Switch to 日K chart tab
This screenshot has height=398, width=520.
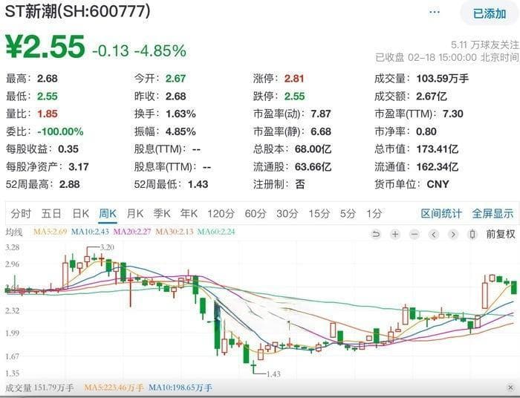tap(80, 214)
